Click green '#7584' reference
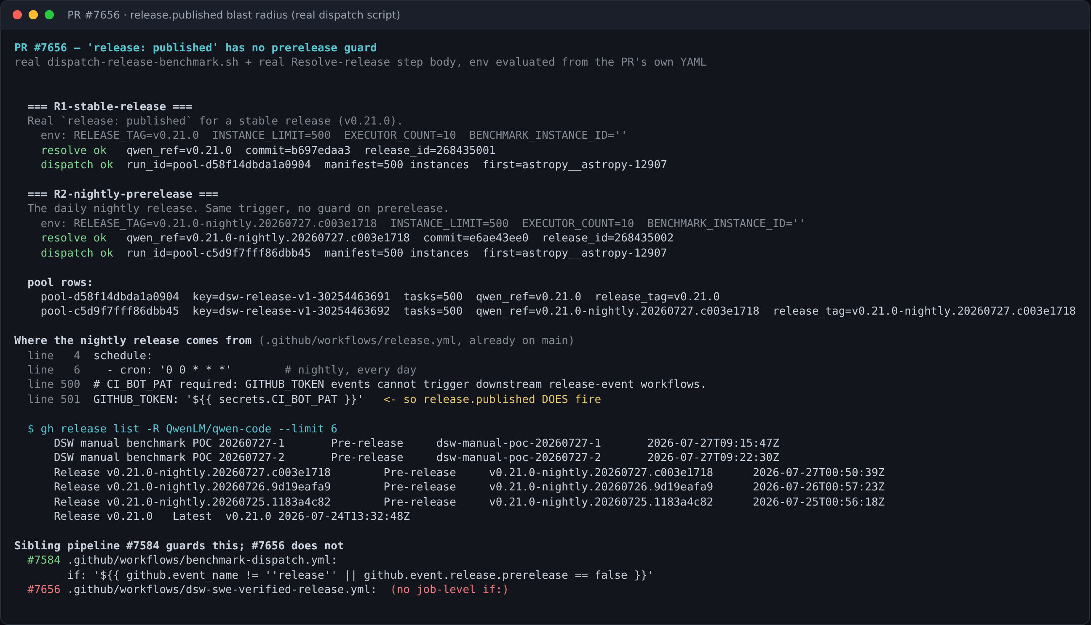Screen dimensions: 1091x625 point(44,560)
